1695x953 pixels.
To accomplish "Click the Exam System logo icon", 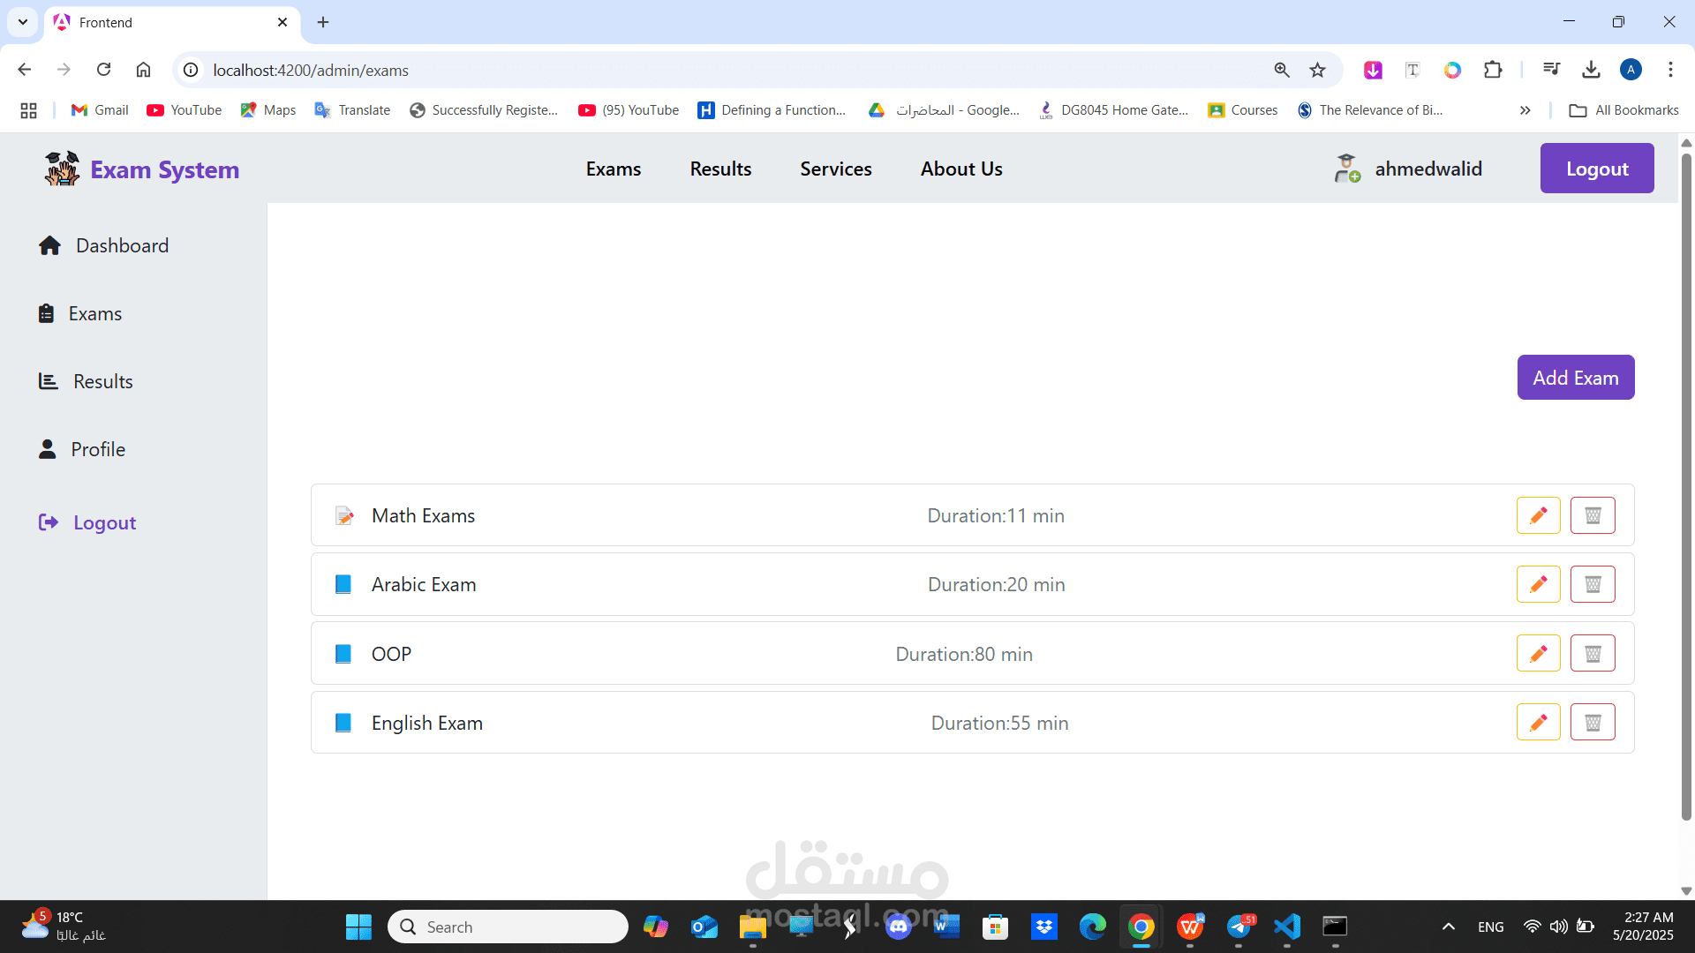I will click(62, 169).
